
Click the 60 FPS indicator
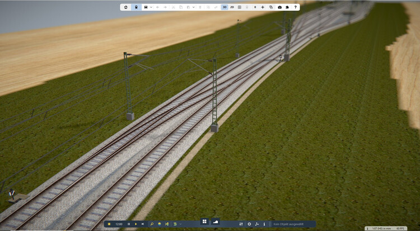(400, 229)
